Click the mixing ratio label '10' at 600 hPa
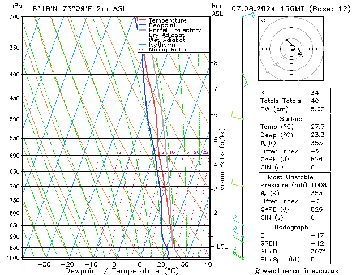This screenshot has width=356, height=275. point(172,152)
